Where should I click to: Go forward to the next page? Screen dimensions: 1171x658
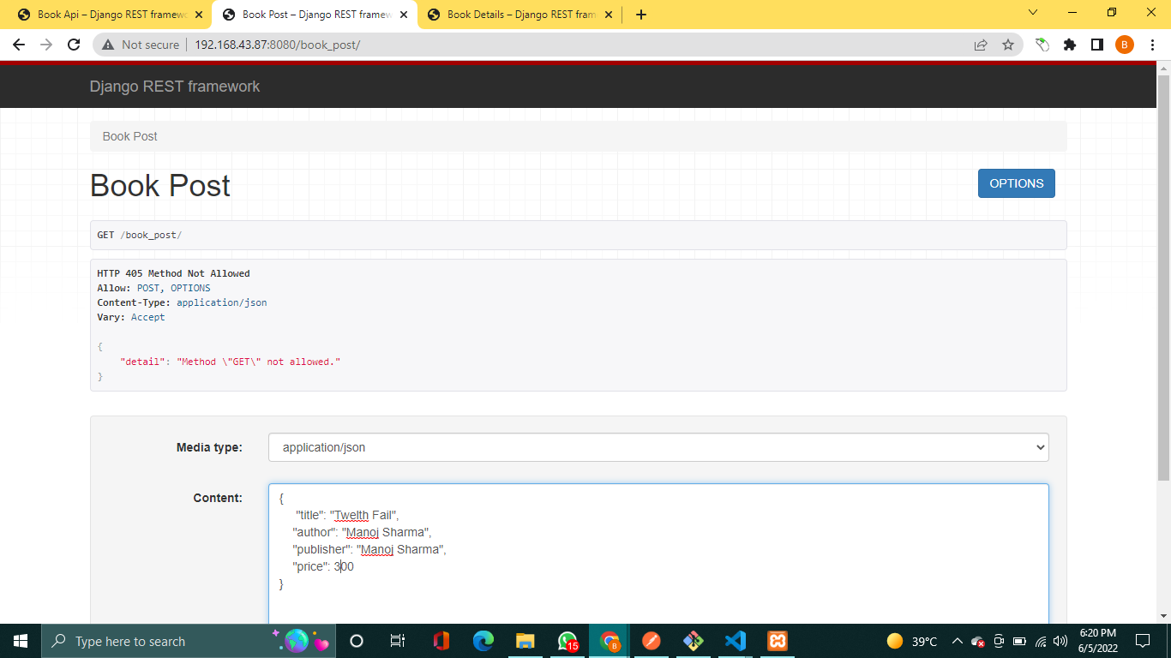pos(46,45)
